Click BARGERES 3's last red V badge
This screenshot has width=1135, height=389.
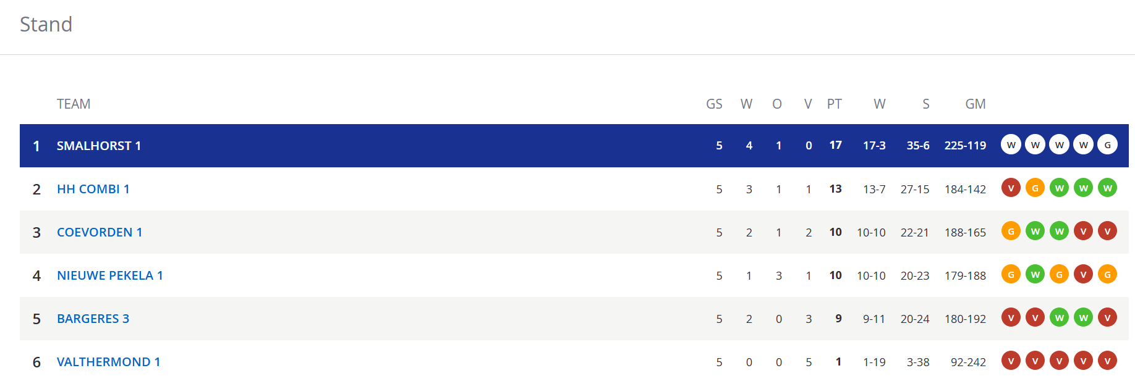[1107, 317]
